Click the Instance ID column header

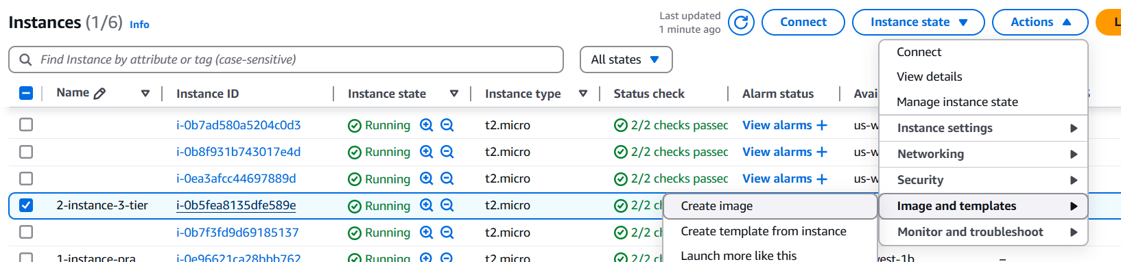coord(207,94)
